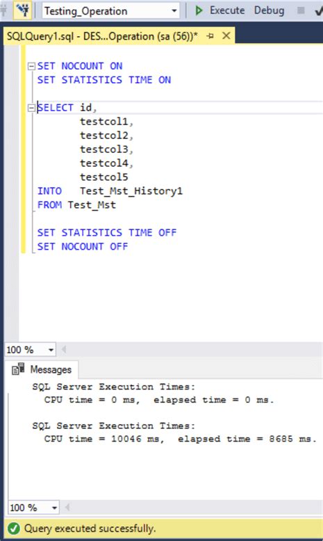Click the SELECT keyword in the query

pyautogui.click(x=55, y=108)
